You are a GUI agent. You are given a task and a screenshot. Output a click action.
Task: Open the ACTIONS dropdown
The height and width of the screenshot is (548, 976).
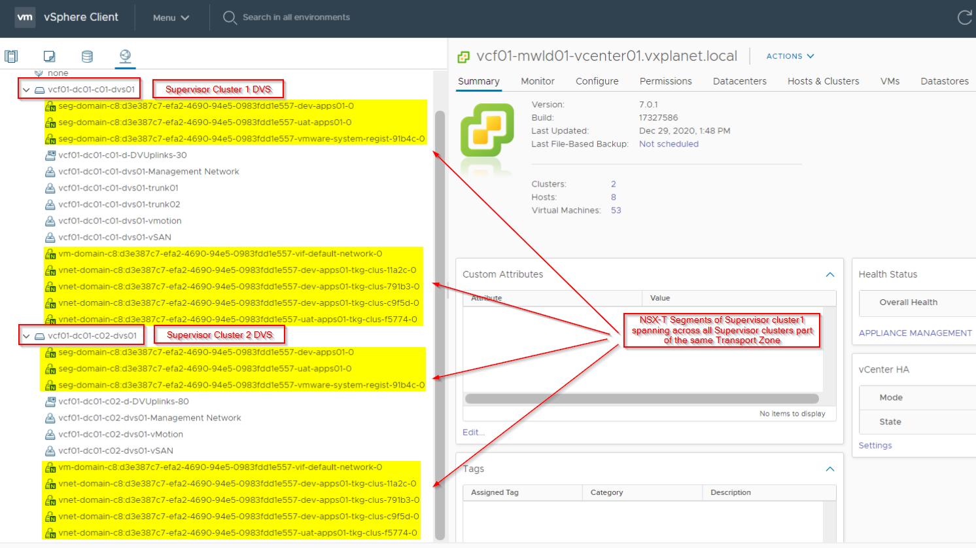(790, 56)
